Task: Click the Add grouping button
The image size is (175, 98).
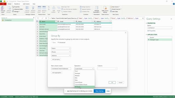Action: (x=56, y=59)
